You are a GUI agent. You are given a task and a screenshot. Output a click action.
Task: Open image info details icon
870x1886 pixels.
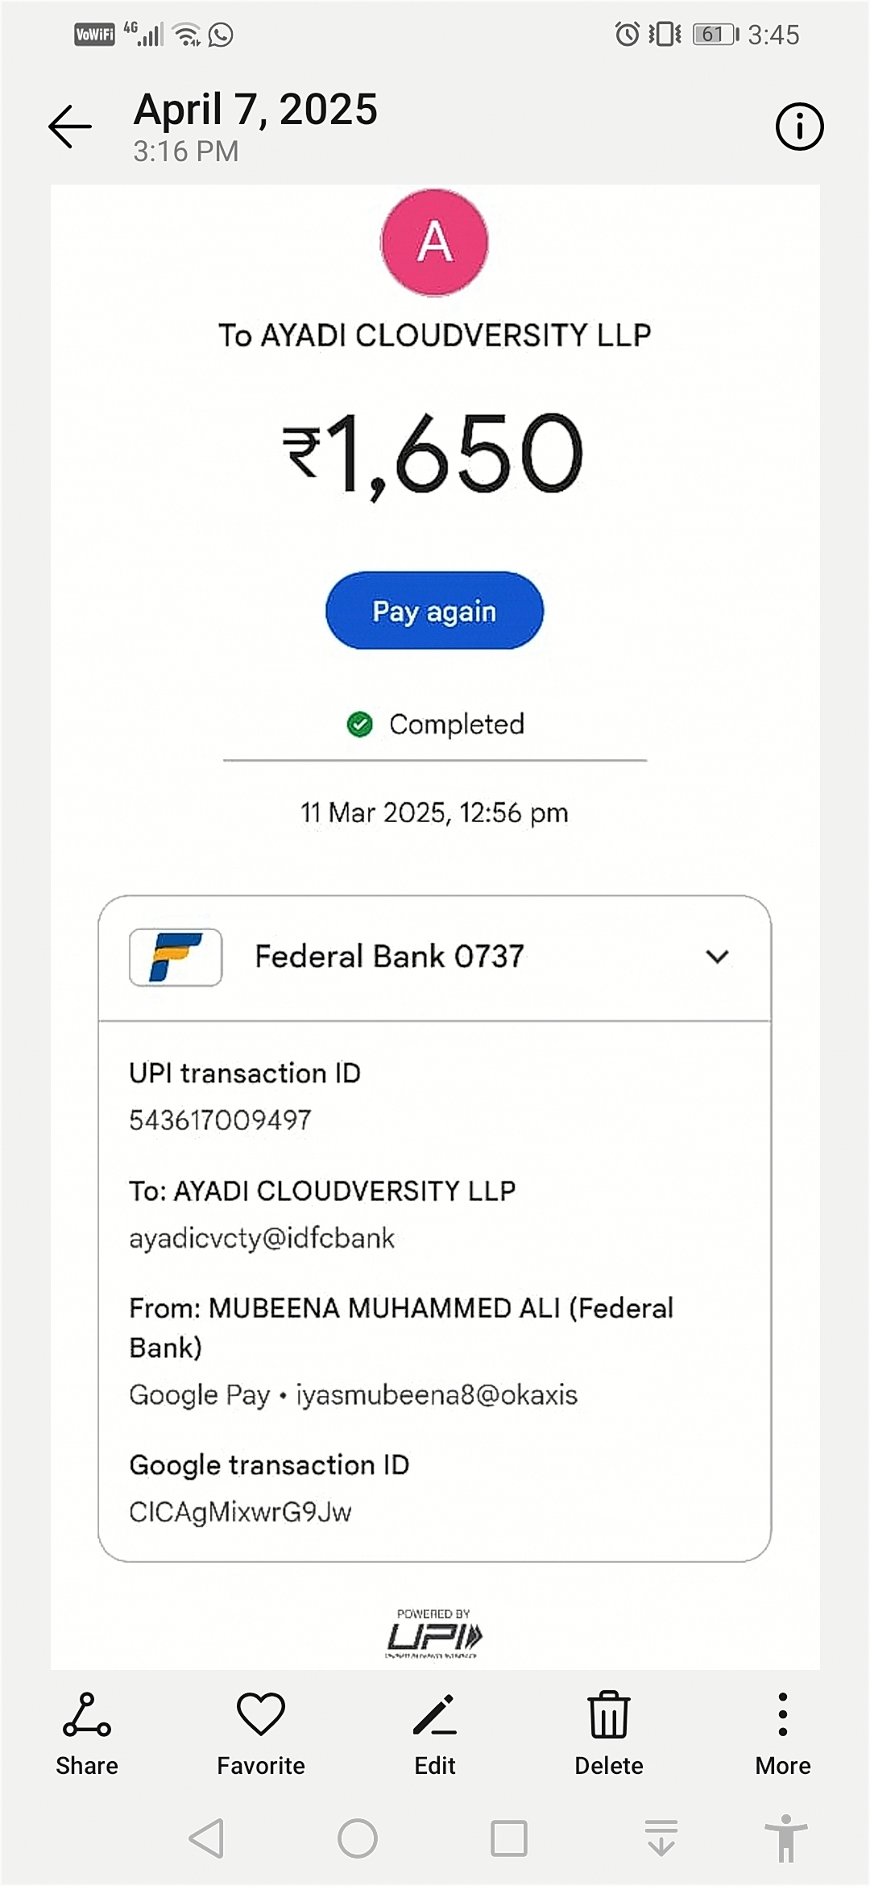(798, 127)
